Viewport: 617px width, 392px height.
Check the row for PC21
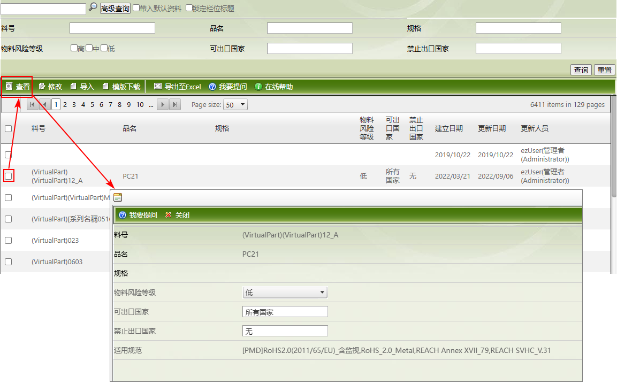pos(8,176)
